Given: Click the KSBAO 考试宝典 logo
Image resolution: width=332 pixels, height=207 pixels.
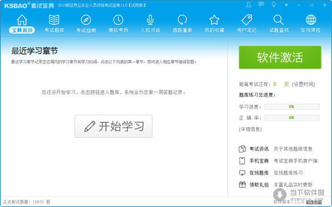Looking at the screenshot, I should point(29,6).
